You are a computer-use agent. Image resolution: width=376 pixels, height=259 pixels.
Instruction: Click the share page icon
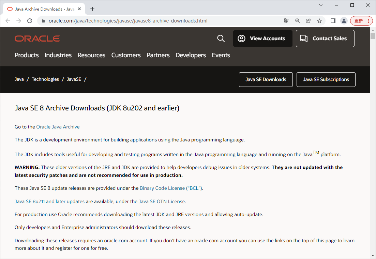tap(309, 21)
